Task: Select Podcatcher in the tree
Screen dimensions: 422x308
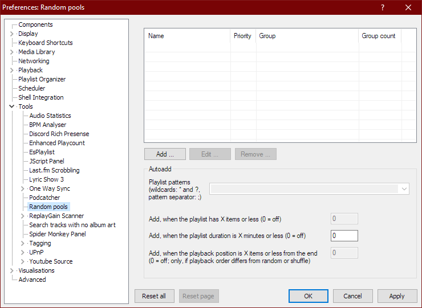Action: pyautogui.click(x=44, y=198)
